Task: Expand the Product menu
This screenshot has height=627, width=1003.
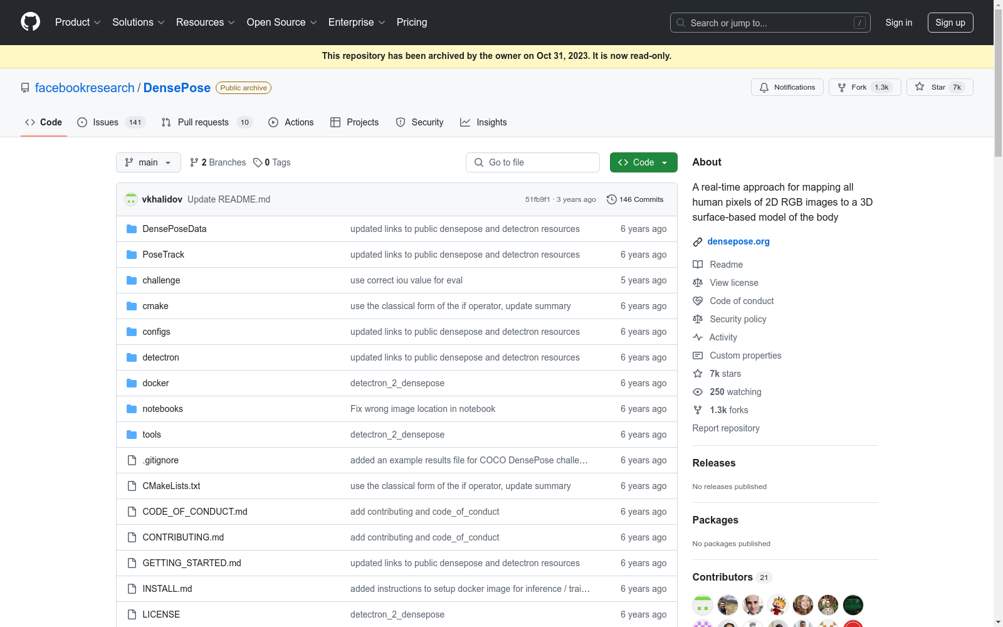Action: (78, 23)
